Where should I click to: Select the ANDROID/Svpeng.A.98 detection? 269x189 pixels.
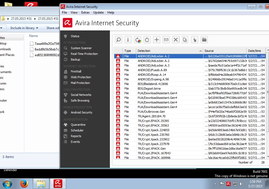coord(190,79)
